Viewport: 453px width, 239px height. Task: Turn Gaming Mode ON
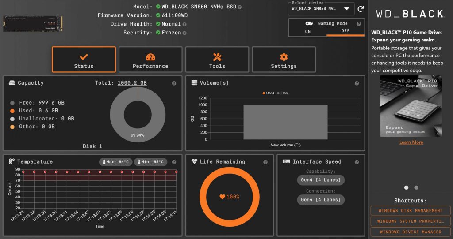[x=308, y=31]
